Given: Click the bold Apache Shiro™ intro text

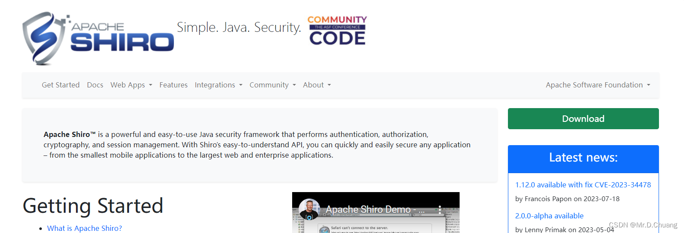Looking at the screenshot, I should 69,134.
